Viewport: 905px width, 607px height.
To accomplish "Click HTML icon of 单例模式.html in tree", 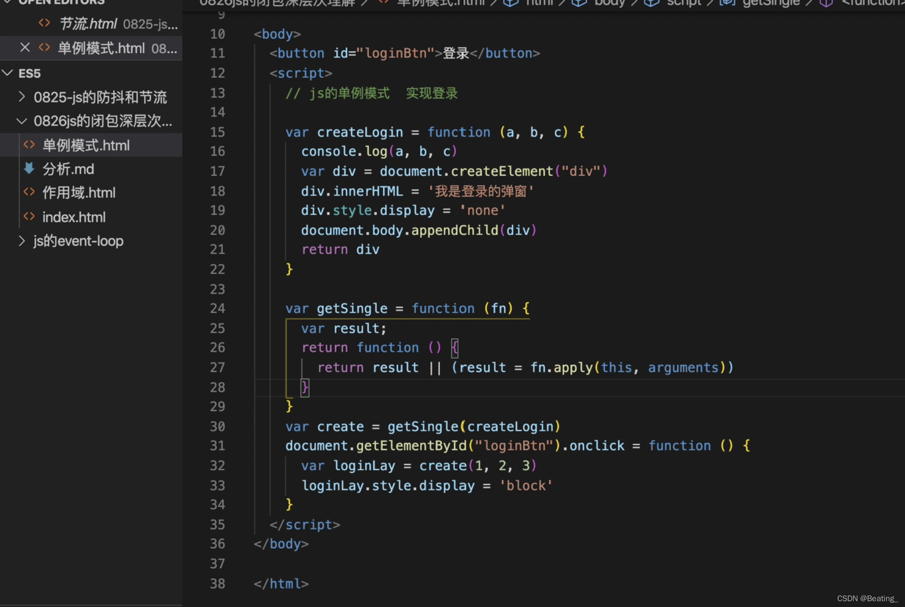I will [x=29, y=145].
